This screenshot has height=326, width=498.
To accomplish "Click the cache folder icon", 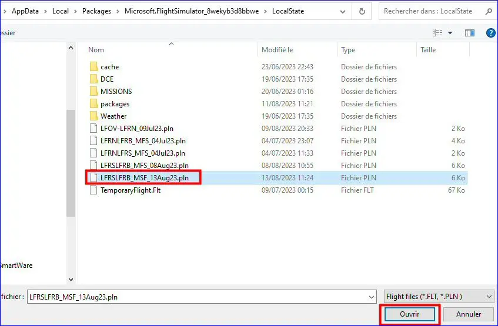I will [x=93, y=66].
